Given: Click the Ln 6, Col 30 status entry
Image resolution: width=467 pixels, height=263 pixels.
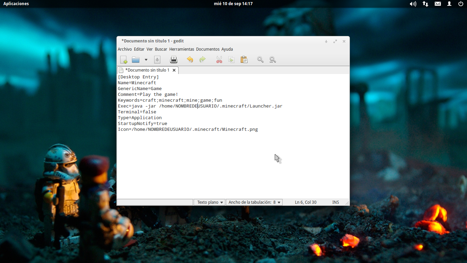Looking at the screenshot, I should tap(306, 202).
